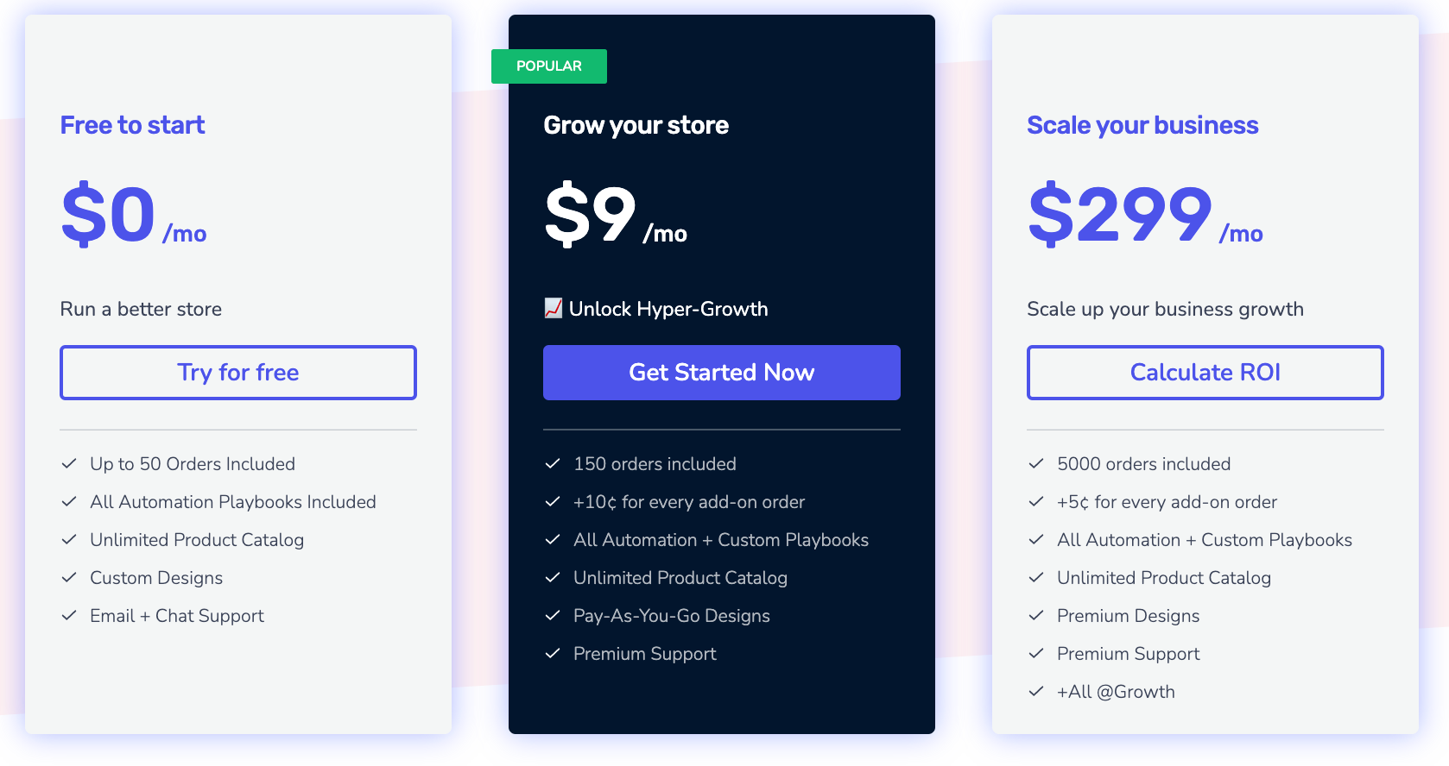Click checkmark beside Custom Designs
Viewport: 1449px width, 766px height.
[x=69, y=578]
